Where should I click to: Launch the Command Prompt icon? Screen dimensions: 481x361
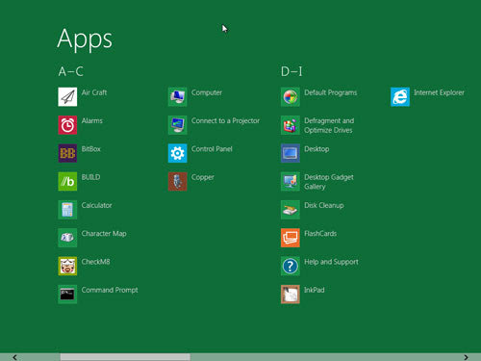click(67, 295)
